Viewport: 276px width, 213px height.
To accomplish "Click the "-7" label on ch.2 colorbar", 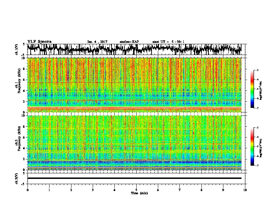I will 257,165.
